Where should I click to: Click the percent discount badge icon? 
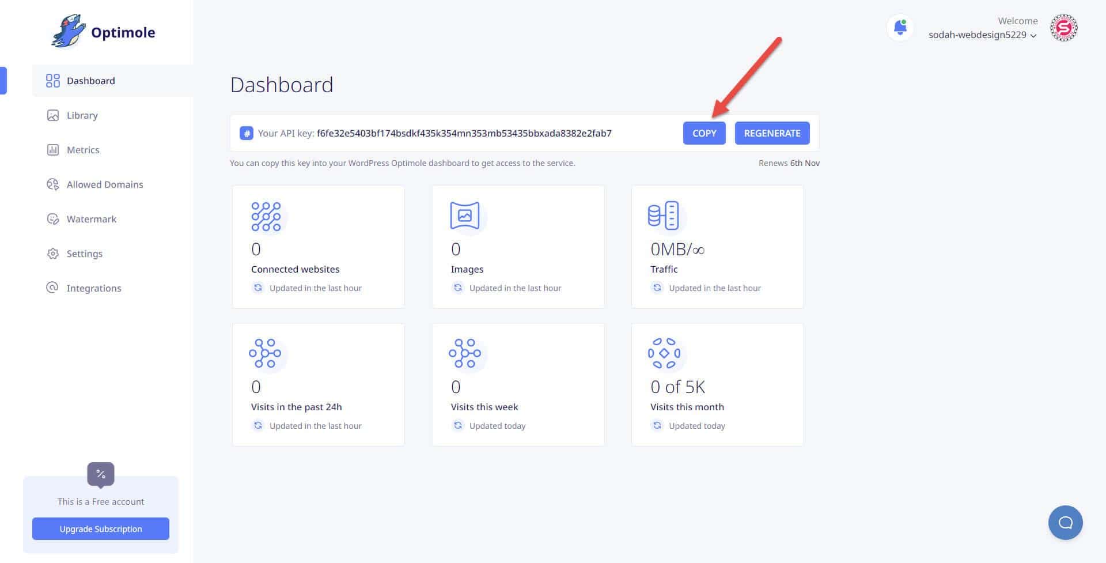101,474
